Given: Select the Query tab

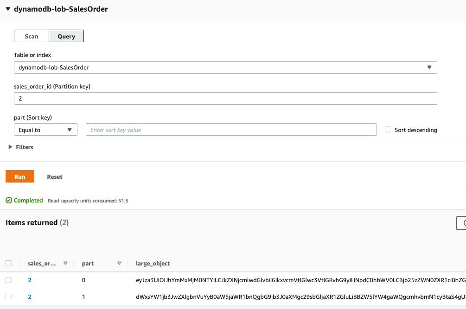Looking at the screenshot, I should (x=66, y=36).
